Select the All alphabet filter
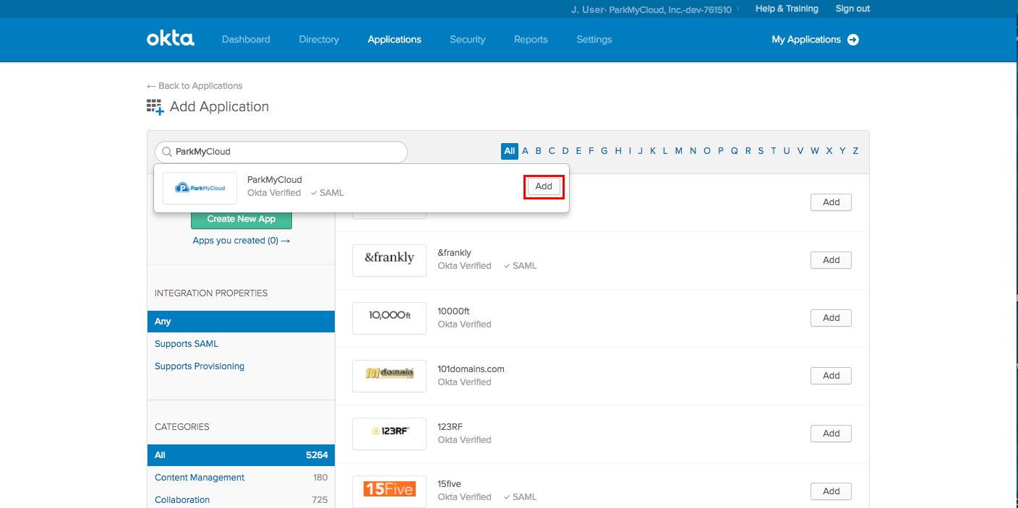This screenshot has height=508, width=1018. 510,151
